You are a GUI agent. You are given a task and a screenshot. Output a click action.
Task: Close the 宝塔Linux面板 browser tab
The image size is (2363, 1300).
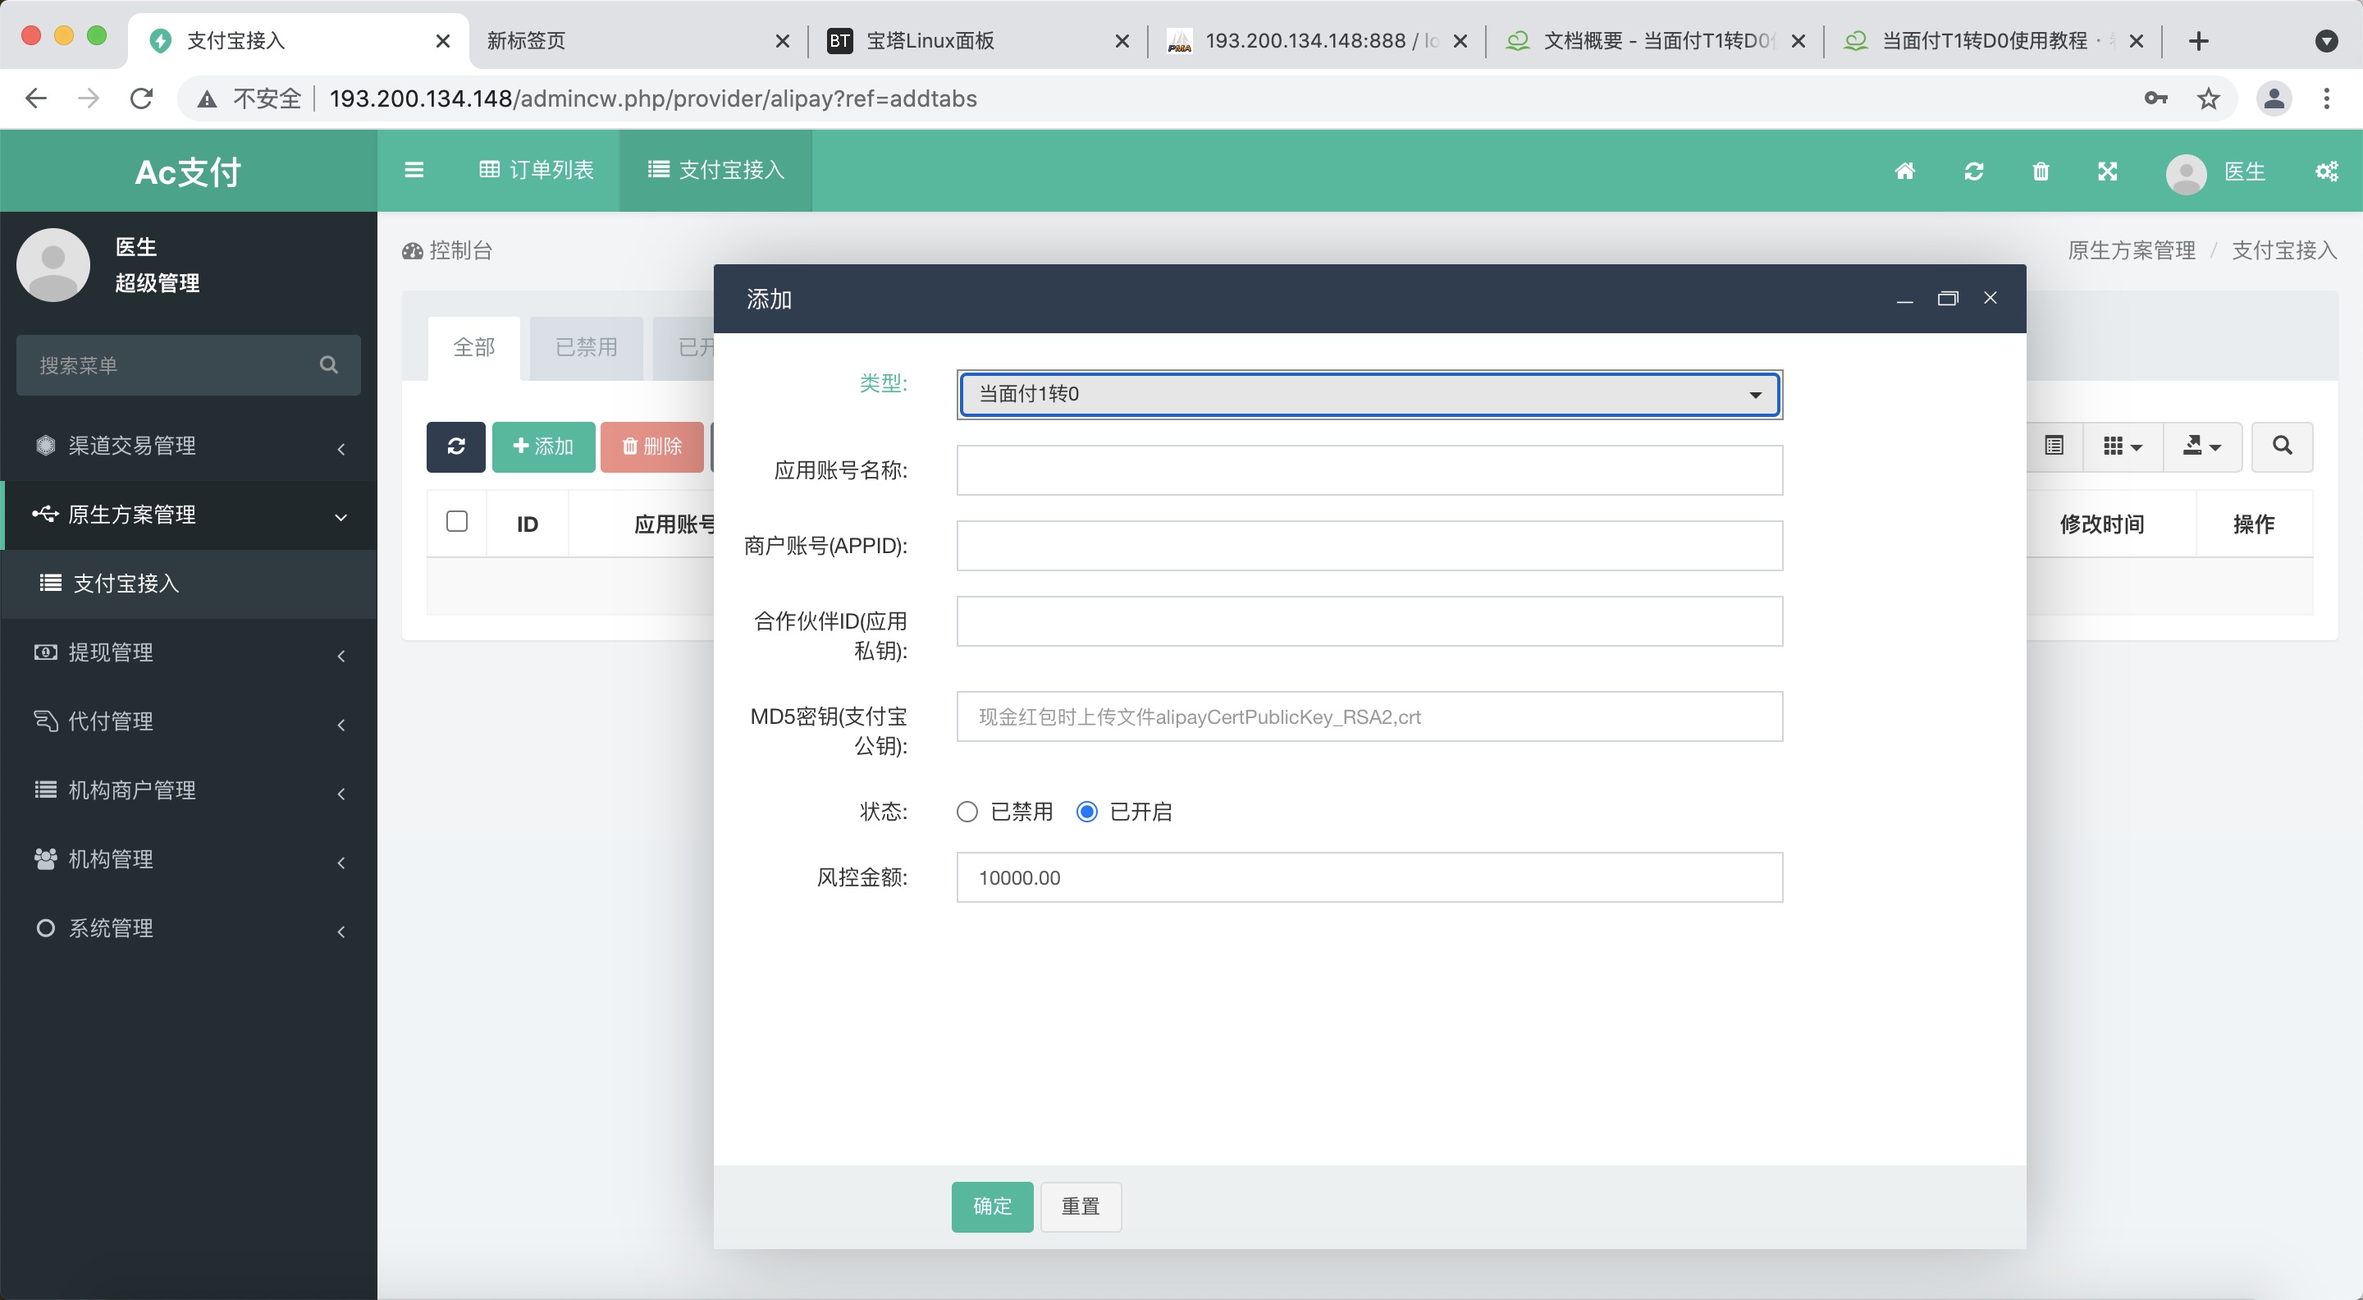[x=1121, y=41]
